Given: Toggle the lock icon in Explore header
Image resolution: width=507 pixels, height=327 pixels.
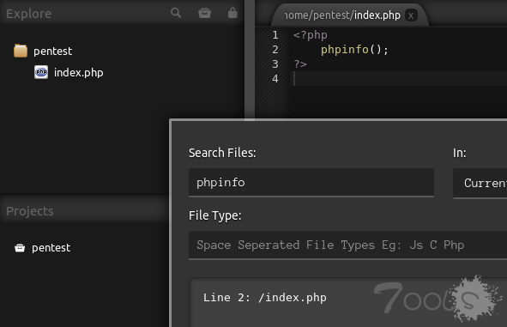Looking at the screenshot, I should point(232,13).
